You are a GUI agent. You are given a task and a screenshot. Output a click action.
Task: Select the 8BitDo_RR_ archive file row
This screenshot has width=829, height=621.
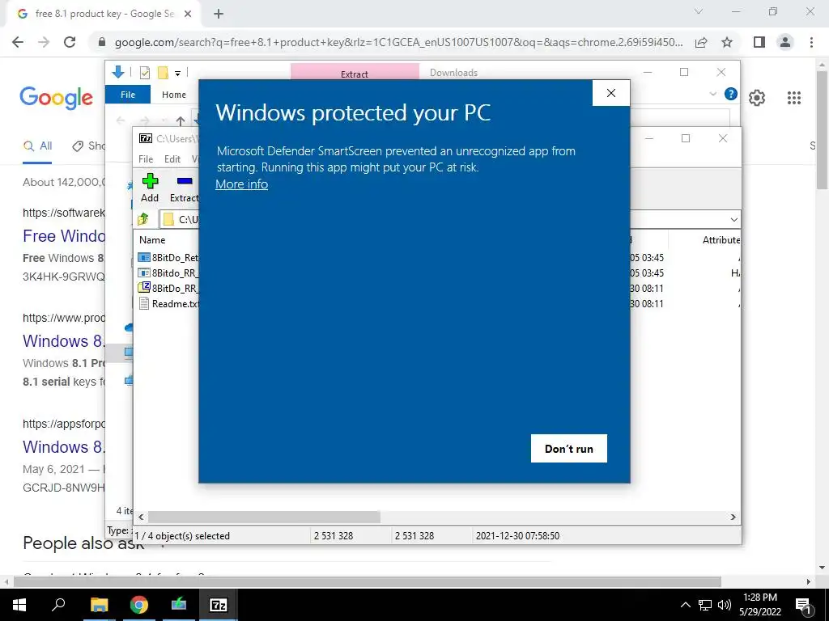coord(168,289)
